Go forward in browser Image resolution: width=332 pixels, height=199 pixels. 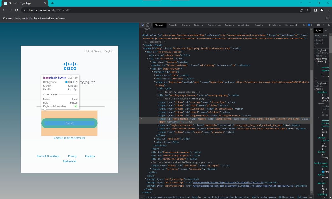click(11, 10)
